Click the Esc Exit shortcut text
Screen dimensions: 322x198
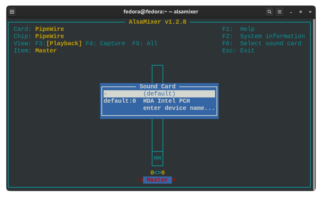[238, 51]
